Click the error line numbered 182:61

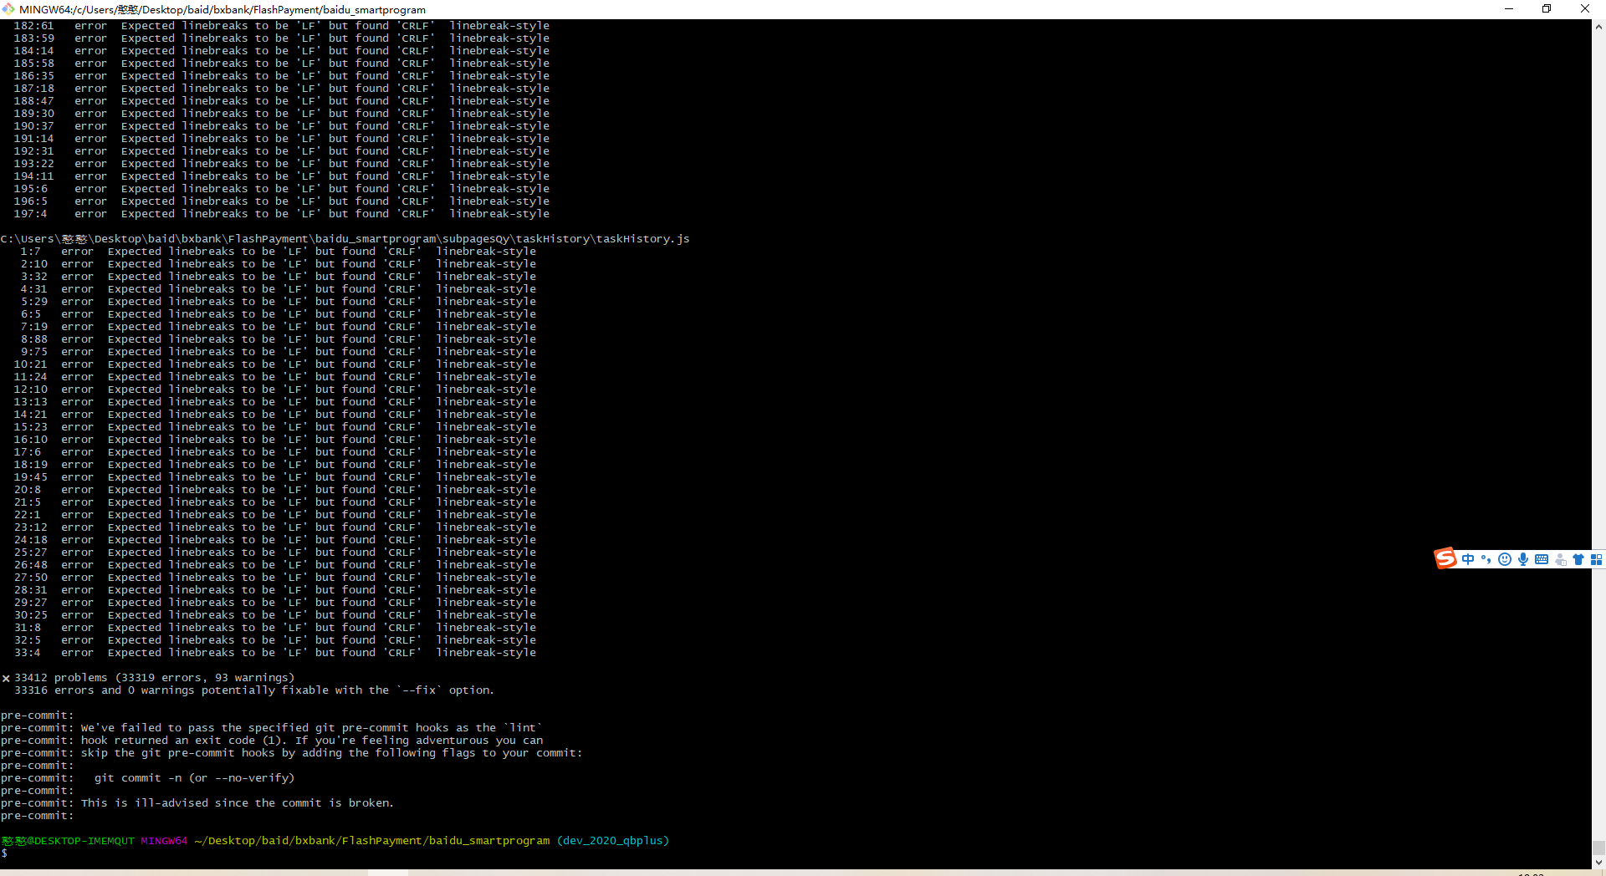tap(281, 26)
